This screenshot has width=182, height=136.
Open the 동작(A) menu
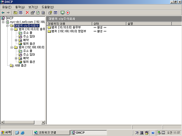(20, 7)
